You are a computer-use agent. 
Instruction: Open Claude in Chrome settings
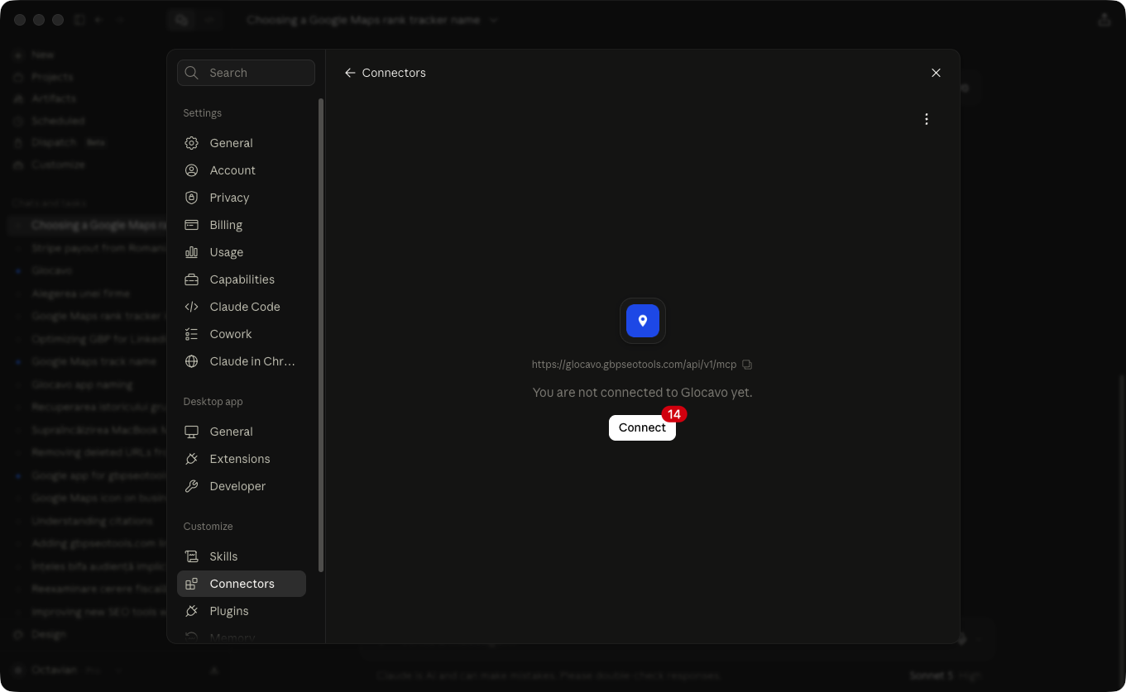click(242, 361)
